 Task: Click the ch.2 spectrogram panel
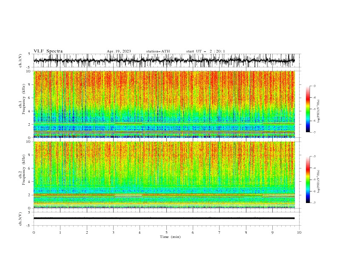(164, 175)
